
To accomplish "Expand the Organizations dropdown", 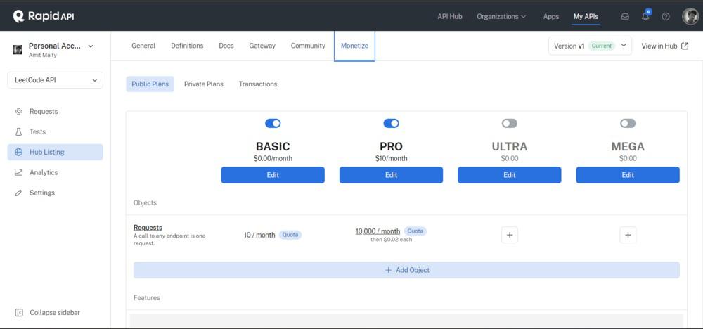I will [x=501, y=17].
